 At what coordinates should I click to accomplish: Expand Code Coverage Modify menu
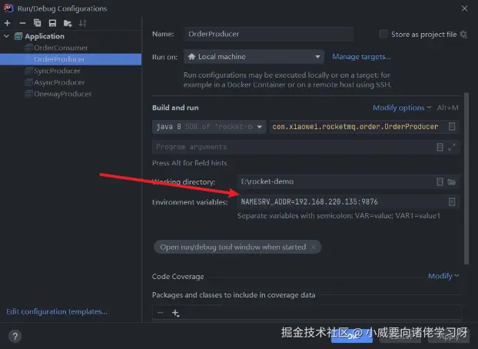tap(443, 276)
